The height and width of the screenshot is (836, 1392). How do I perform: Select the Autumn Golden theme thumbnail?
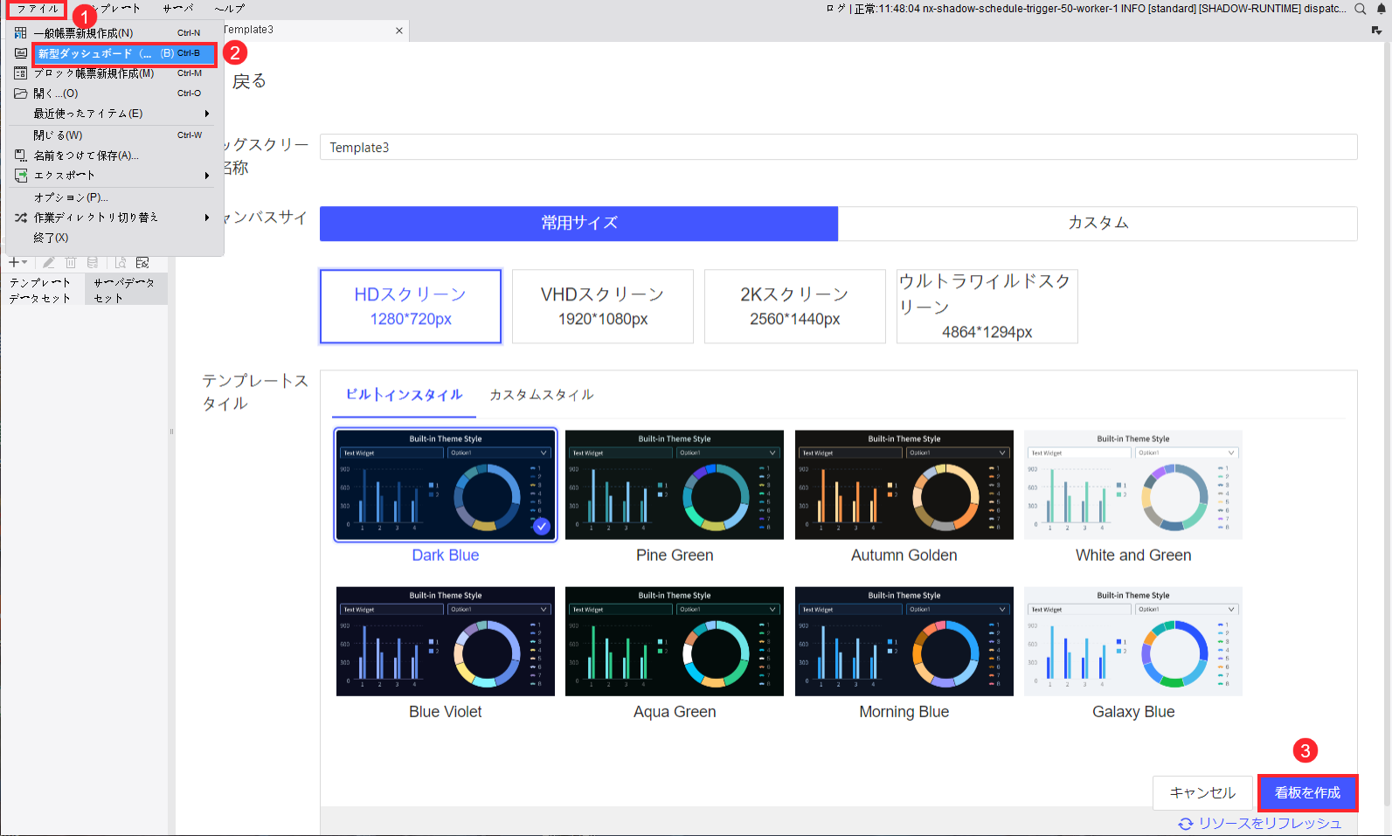click(904, 485)
